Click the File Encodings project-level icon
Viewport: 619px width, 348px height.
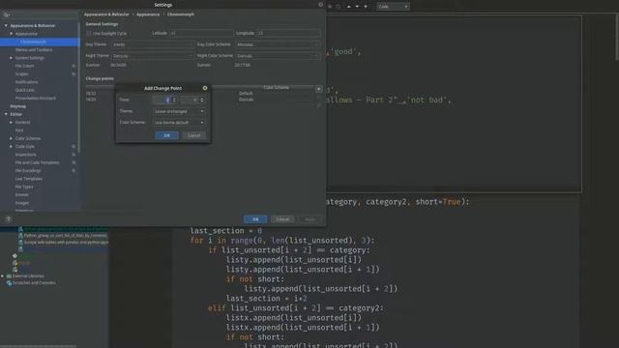[x=74, y=170]
